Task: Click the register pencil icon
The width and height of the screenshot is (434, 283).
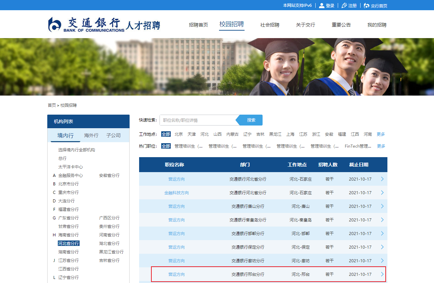Action: tap(344, 5)
